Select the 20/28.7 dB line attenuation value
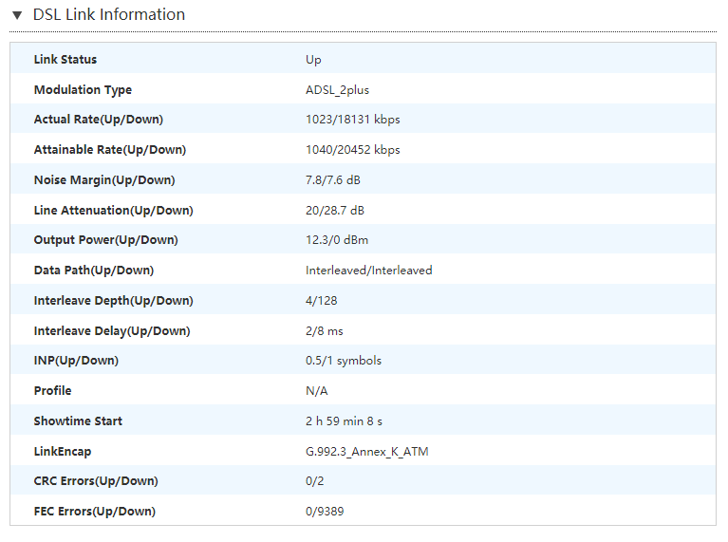Viewport: 728px width, 542px height. [334, 211]
